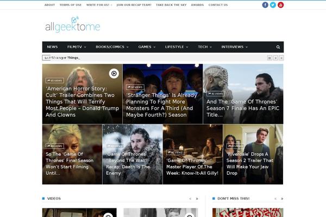The height and width of the screenshot is (217, 326).
Task: Open Join Our Recap Team page
Action: [134, 5]
